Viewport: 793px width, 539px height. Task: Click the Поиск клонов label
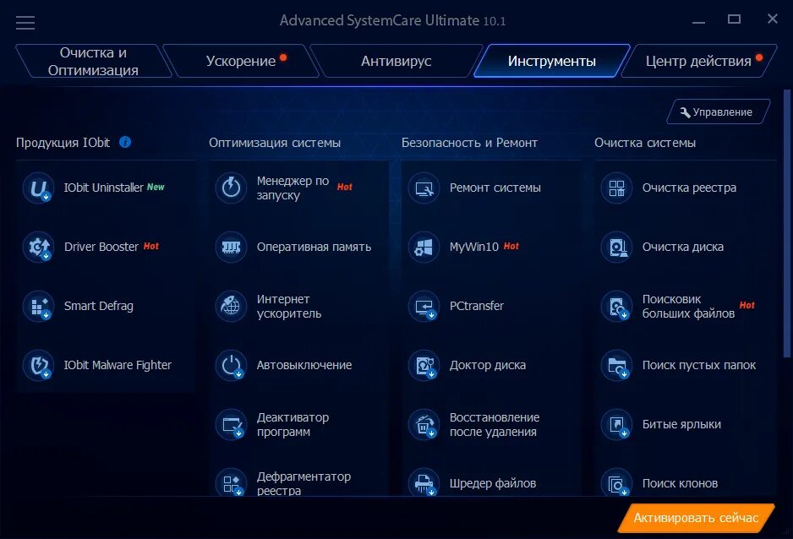pos(680,483)
